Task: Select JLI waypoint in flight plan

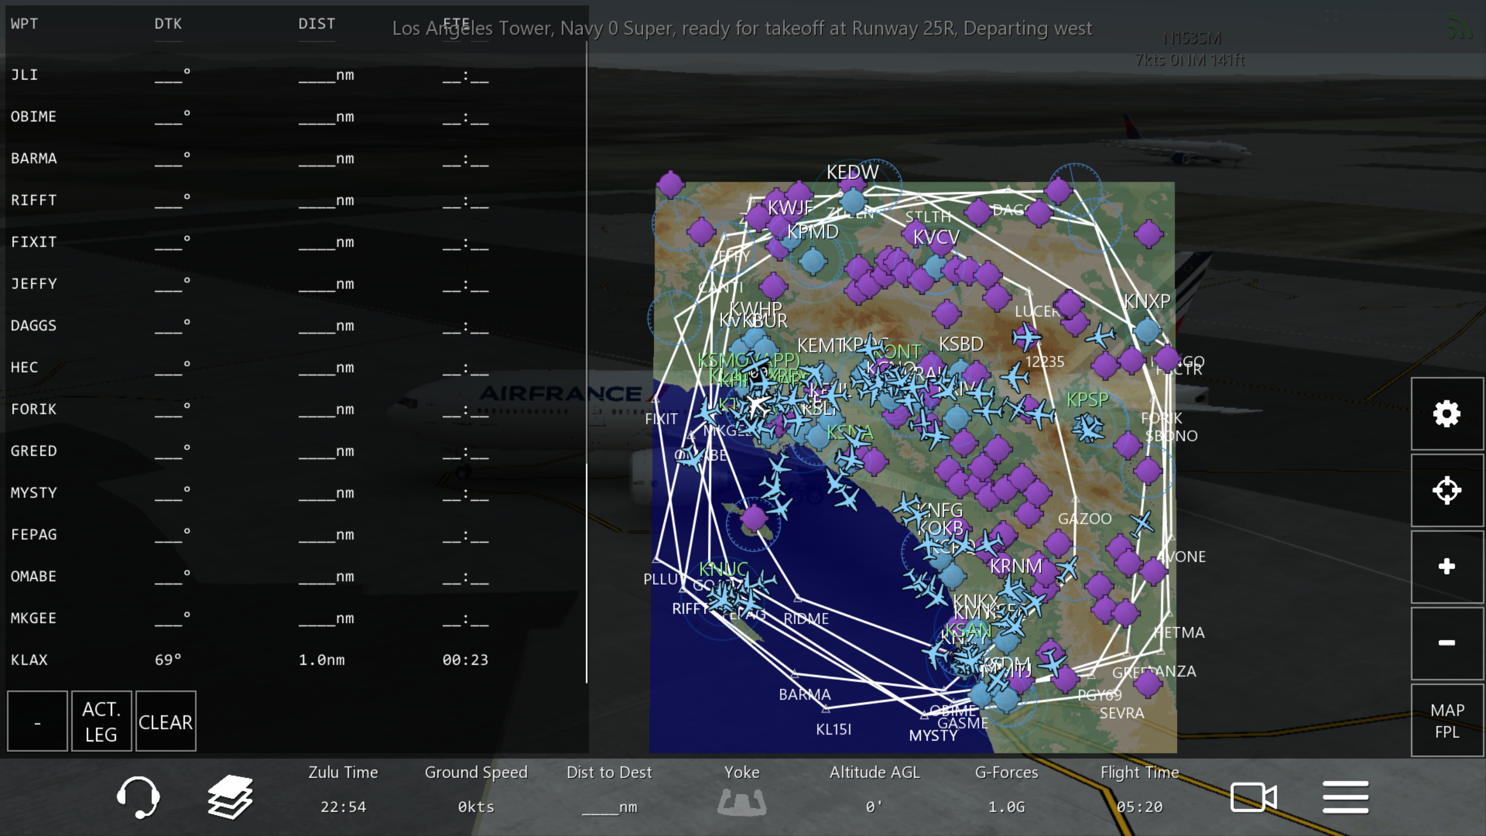Action: coord(250,75)
